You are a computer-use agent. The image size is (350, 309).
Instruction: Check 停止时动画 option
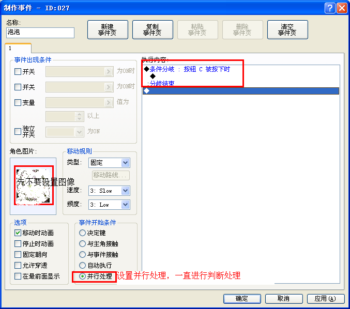[18, 243]
